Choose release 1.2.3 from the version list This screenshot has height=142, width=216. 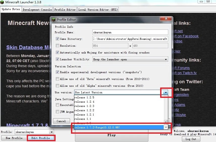(x=119, y=106)
